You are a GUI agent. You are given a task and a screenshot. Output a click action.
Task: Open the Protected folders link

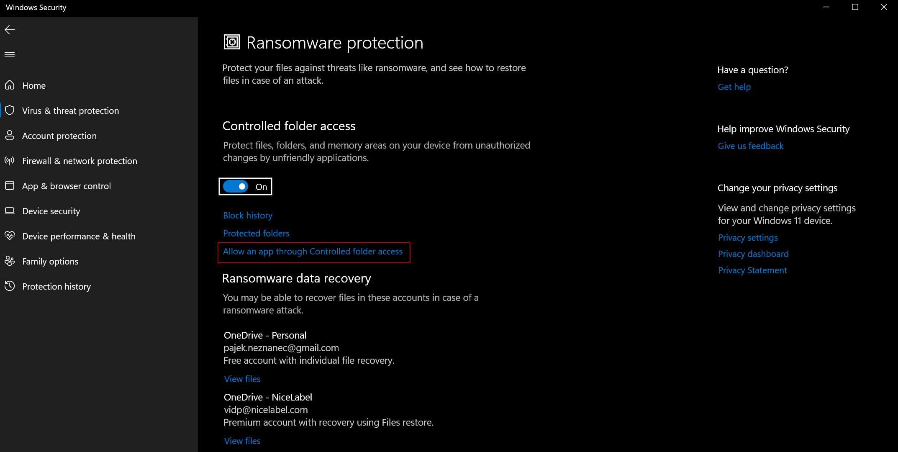(x=256, y=234)
